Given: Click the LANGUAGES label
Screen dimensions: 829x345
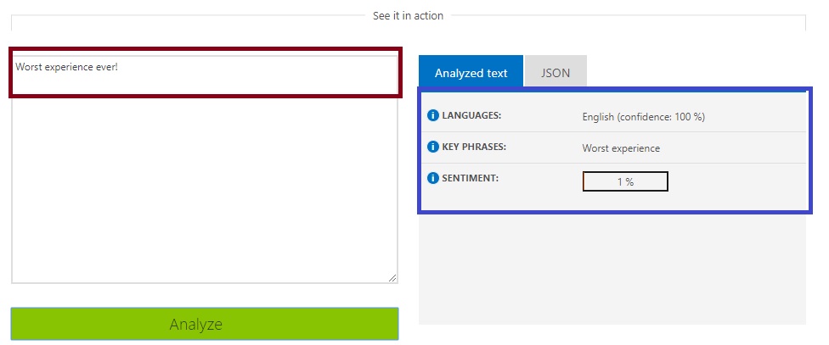Looking at the screenshot, I should coord(471,115).
